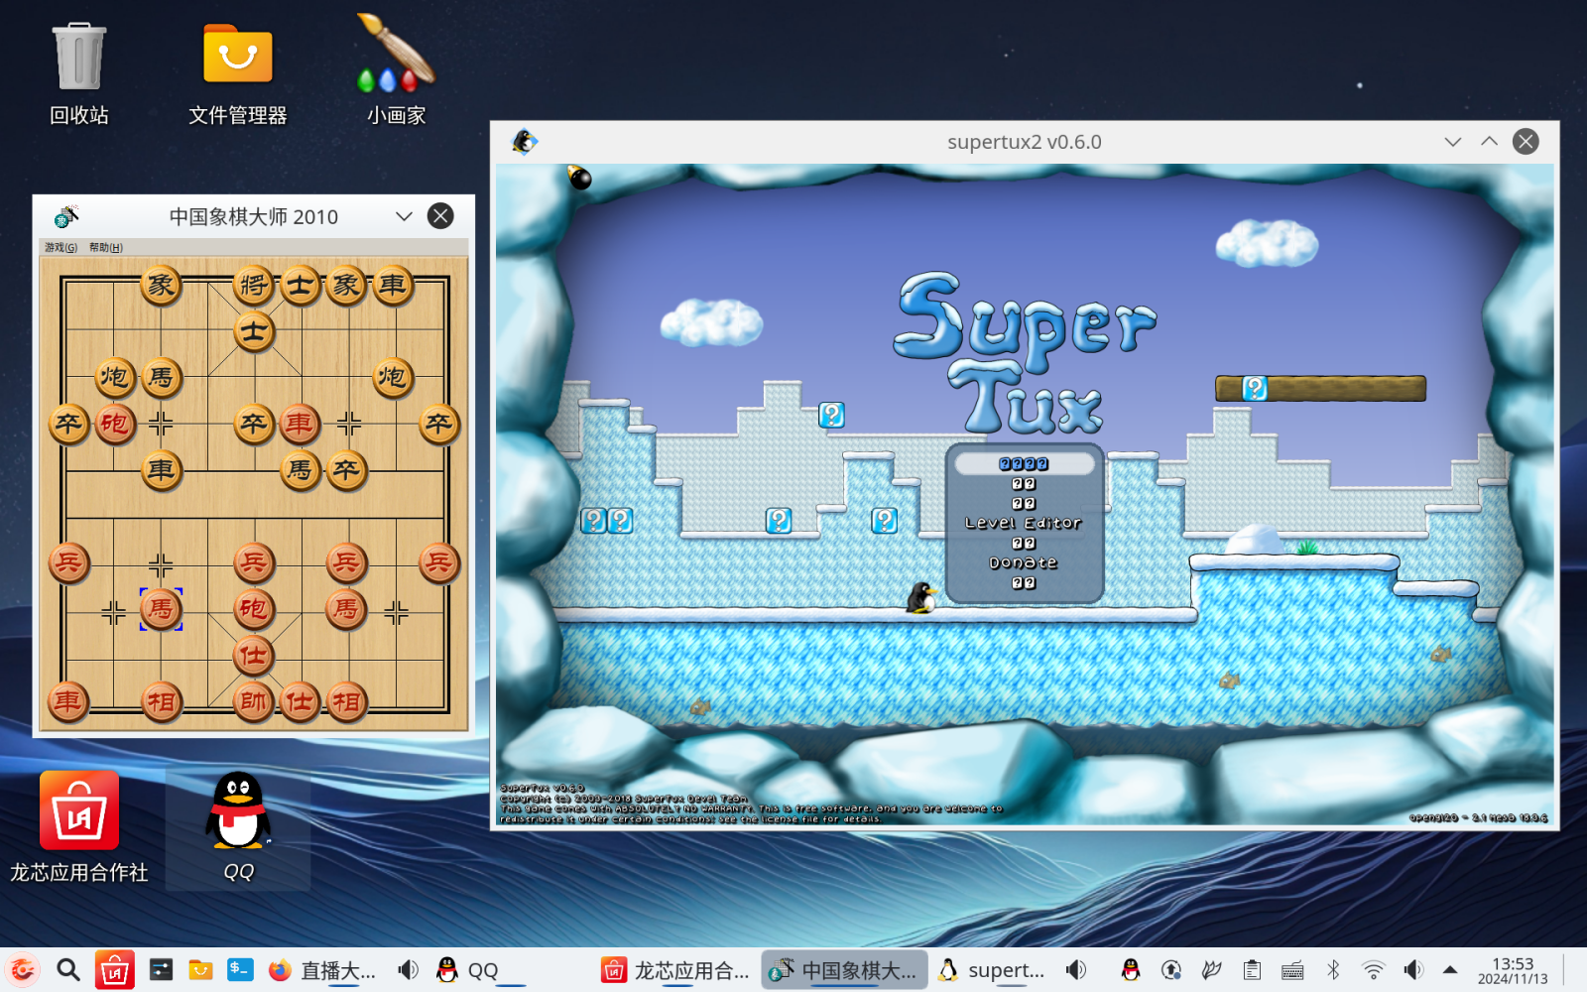Viewport: 1587px width, 992px height.
Task: Select the highlighted red 馬 knight piece
Action: 161,609
